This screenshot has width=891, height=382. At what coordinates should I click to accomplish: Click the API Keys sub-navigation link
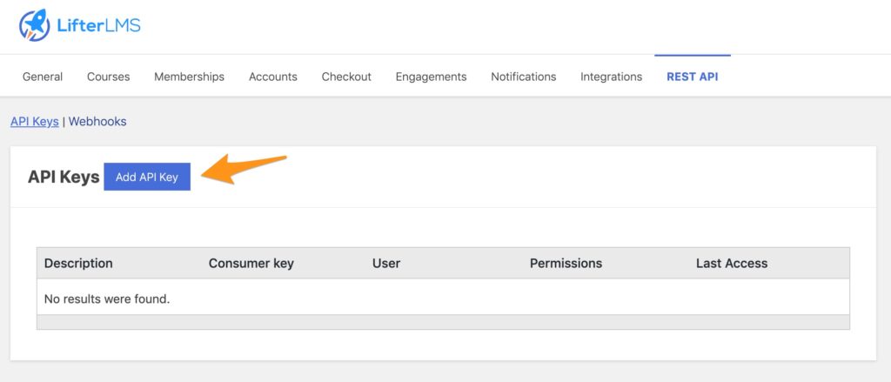click(x=35, y=122)
